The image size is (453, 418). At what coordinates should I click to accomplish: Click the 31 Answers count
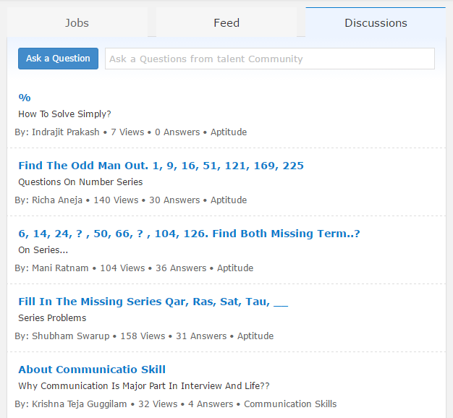click(201, 336)
